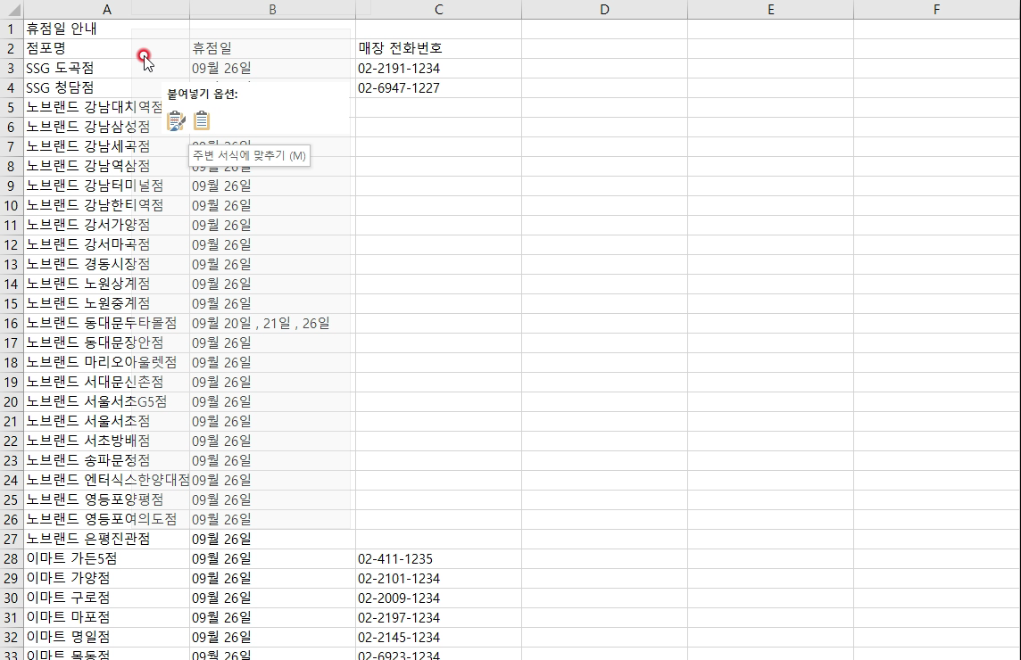
Task: Click the date cell for 이마트 구로점
Action: point(272,598)
